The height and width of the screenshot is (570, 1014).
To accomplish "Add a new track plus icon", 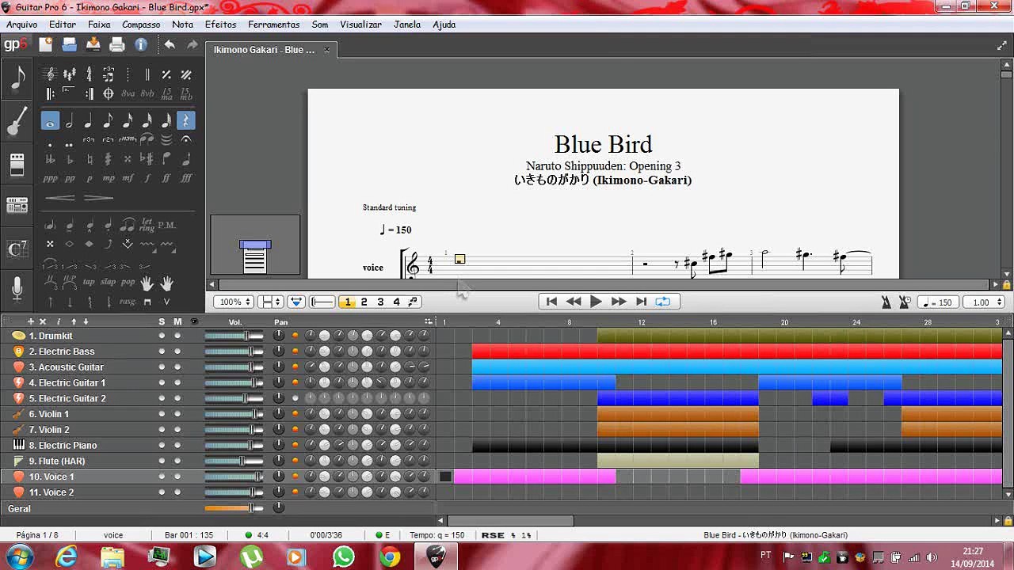I will tap(31, 321).
